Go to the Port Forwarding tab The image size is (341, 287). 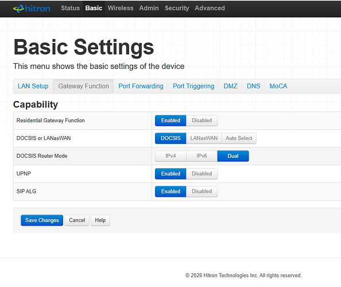click(141, 86)
